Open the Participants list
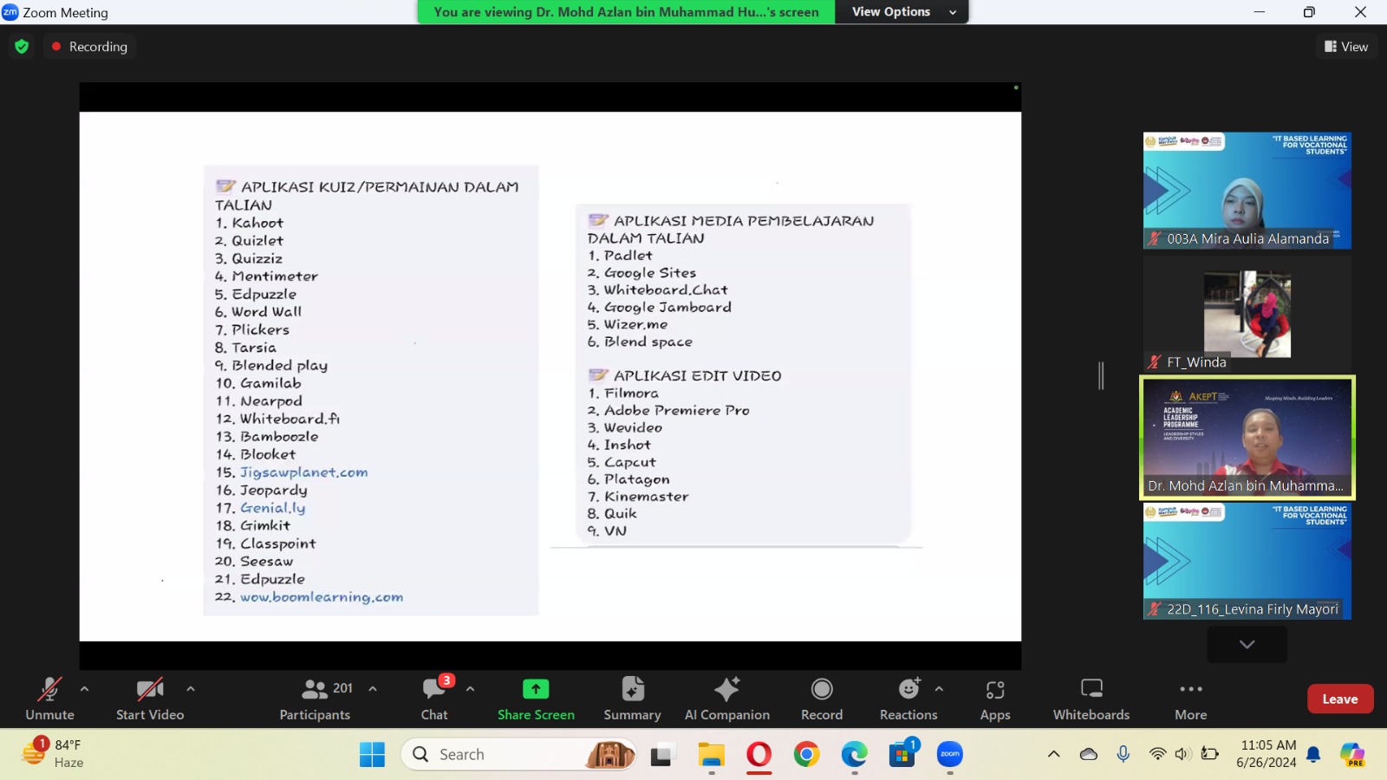This screenshot has width=1387, height=780. point(315,699)
